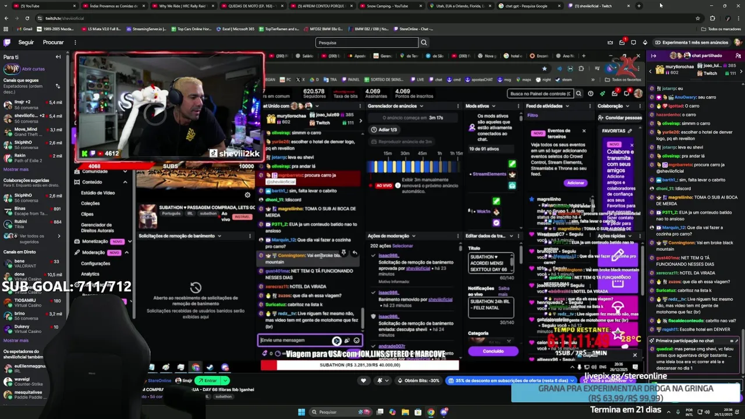Open the whispers speech bubble icon
Viewport: 745px width, 419px height.
633,42
